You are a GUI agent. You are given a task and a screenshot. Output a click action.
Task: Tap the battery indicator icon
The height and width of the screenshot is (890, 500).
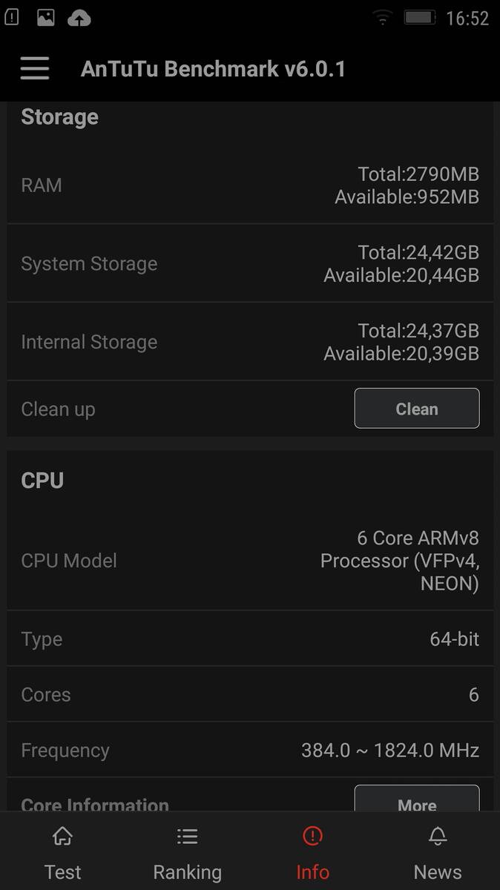click(x=419, y=18)
